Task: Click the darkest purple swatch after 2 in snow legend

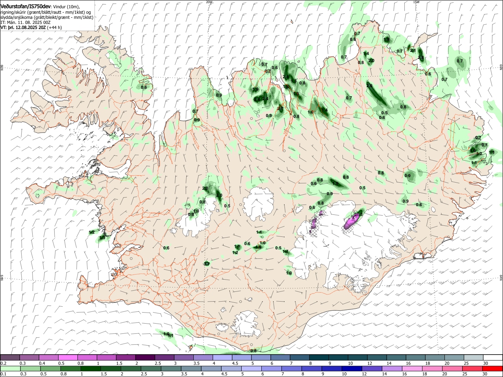Action: 145,358
